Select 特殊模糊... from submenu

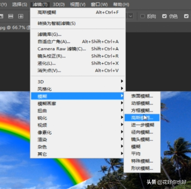(142, 161)
